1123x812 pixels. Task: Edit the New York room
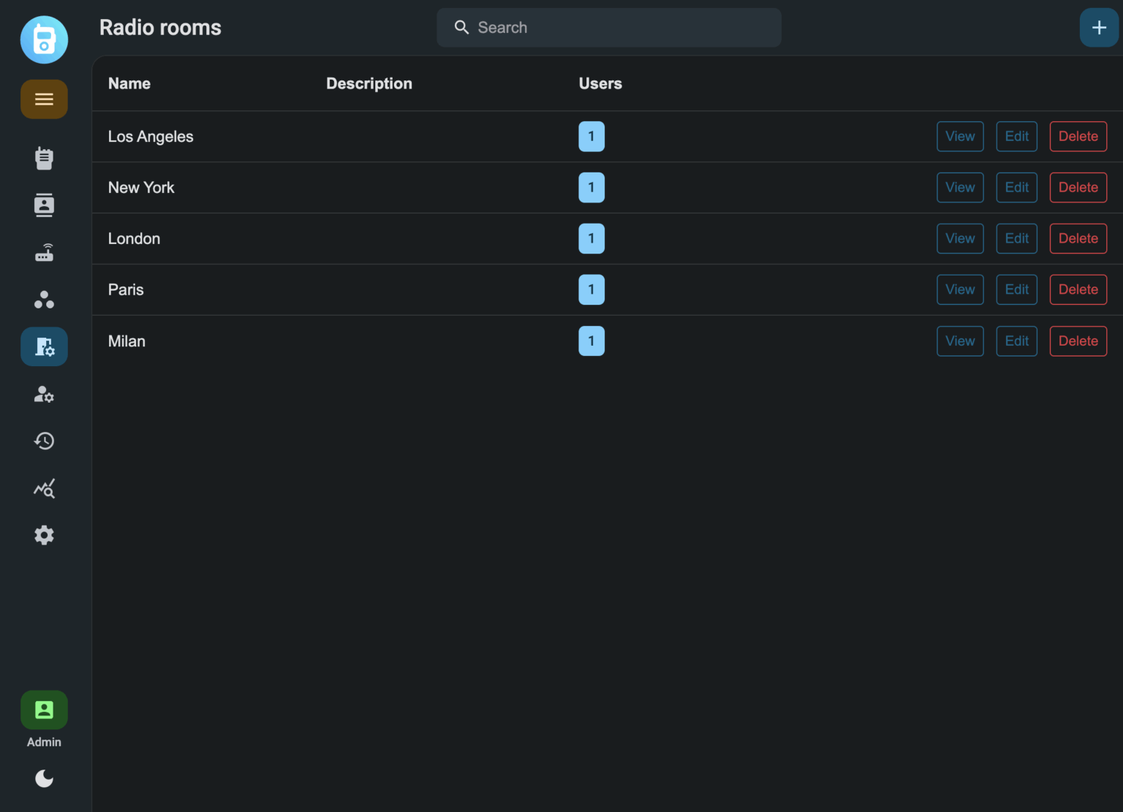pos(1016,188)
